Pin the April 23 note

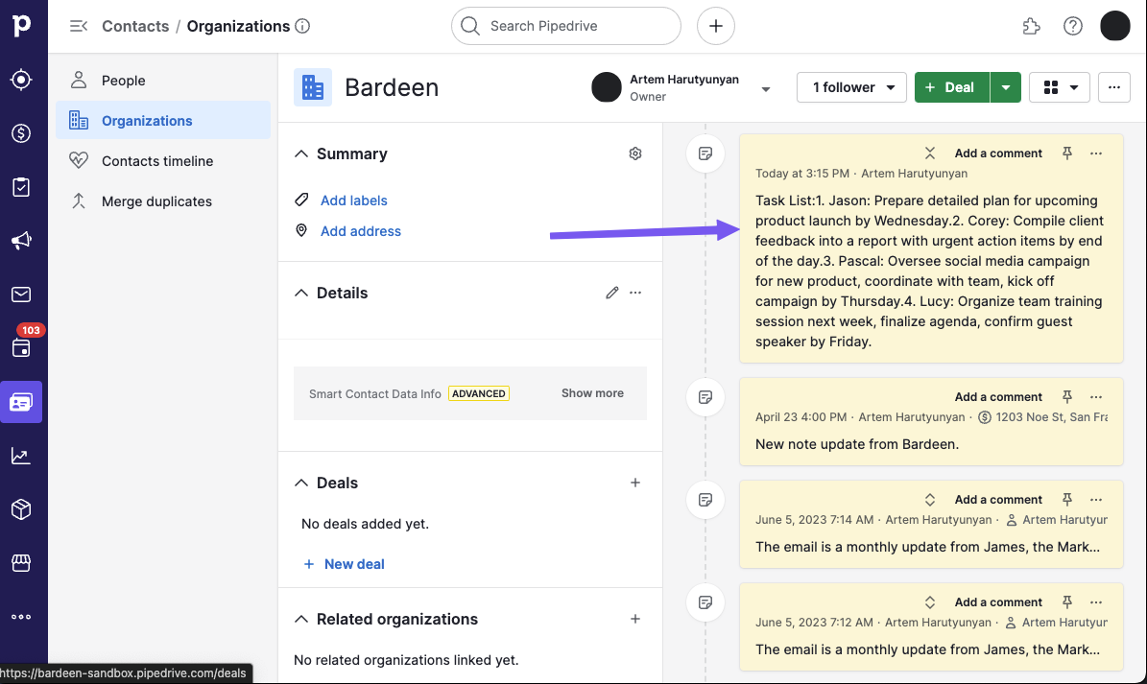point(1067,397)
